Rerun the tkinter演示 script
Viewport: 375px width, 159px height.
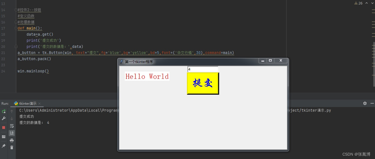[x=4, y=111]
